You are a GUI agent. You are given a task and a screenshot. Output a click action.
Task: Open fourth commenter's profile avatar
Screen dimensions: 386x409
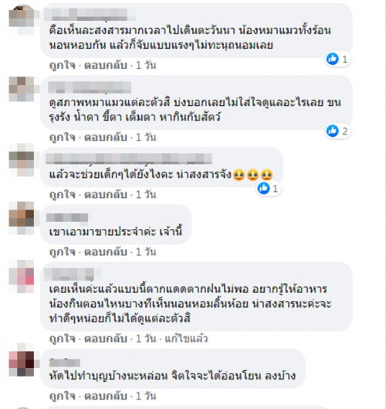(x=22, y=218)
